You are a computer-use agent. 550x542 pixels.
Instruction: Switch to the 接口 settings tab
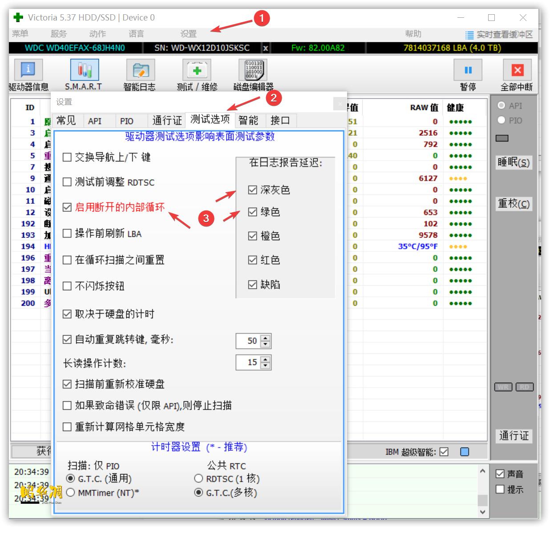click(x=281, y=120)
